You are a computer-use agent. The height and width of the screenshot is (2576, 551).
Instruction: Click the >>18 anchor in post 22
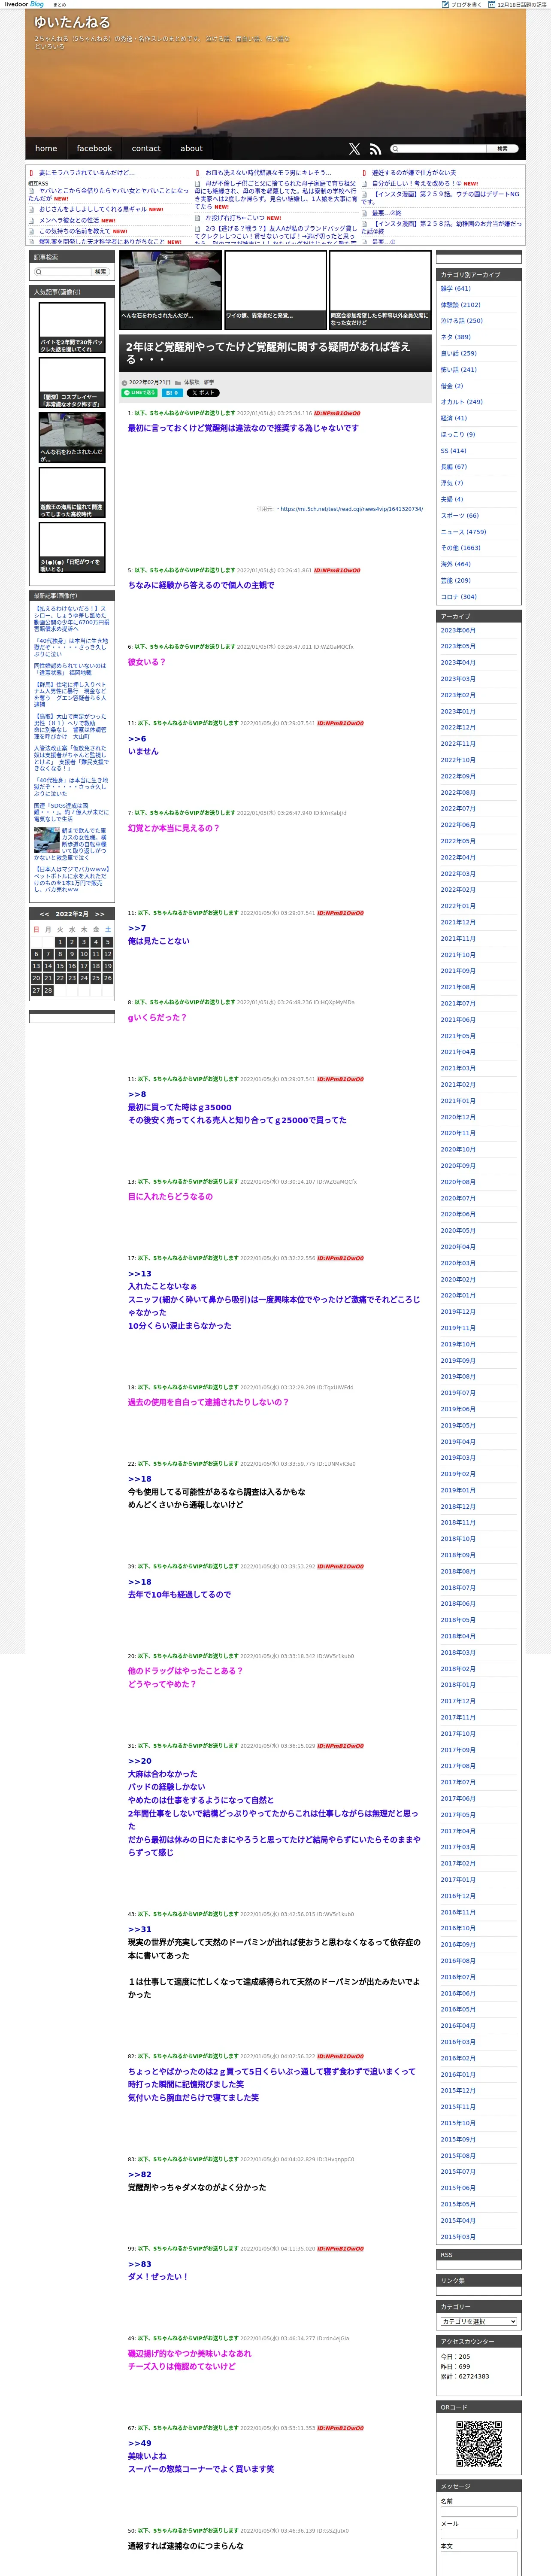click(x=140, y=1478)
